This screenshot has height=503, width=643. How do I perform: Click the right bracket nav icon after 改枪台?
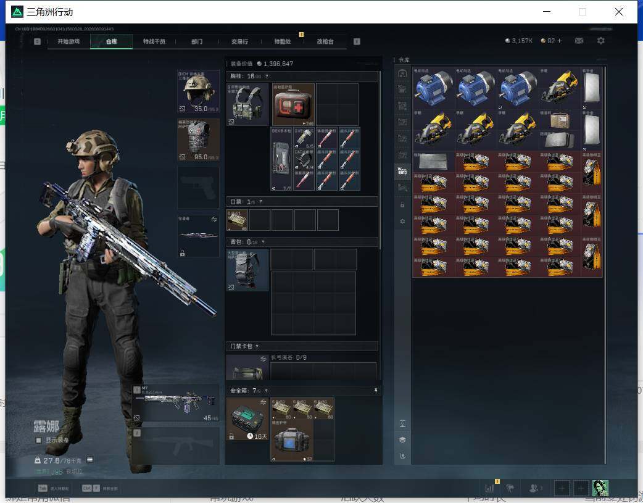pos(357,41)
